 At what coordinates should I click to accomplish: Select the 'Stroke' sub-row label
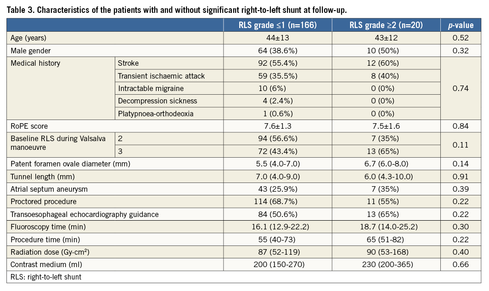[x=128, y=63]
